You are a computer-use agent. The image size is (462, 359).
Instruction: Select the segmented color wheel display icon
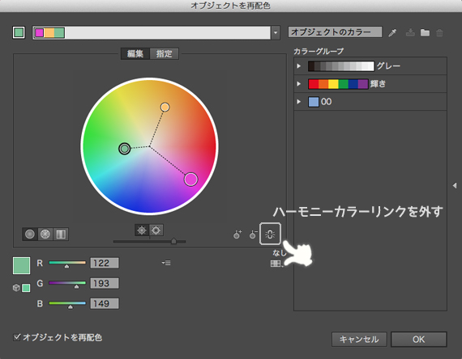click(45, 234)
